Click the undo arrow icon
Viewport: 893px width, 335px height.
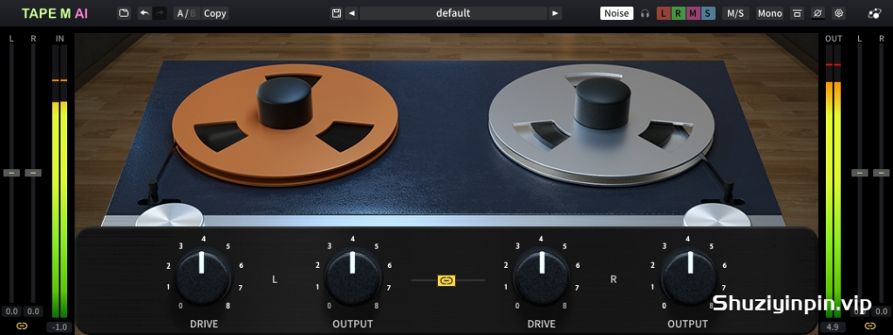pyautogui.click(x=145, y=13)
